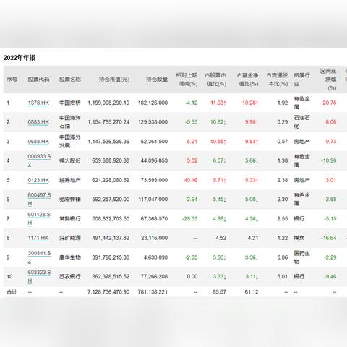The width and height of the screenshot is (347, 347).
Task: Click the 股票代码 column header
Action: click(x=38, y=80)
